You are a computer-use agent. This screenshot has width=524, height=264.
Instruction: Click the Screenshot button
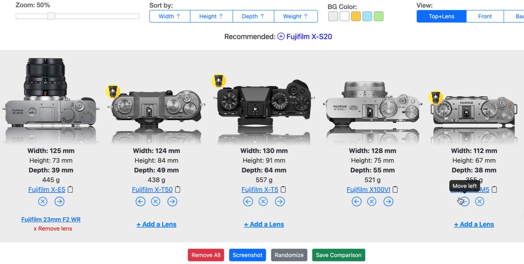point(248,255)
